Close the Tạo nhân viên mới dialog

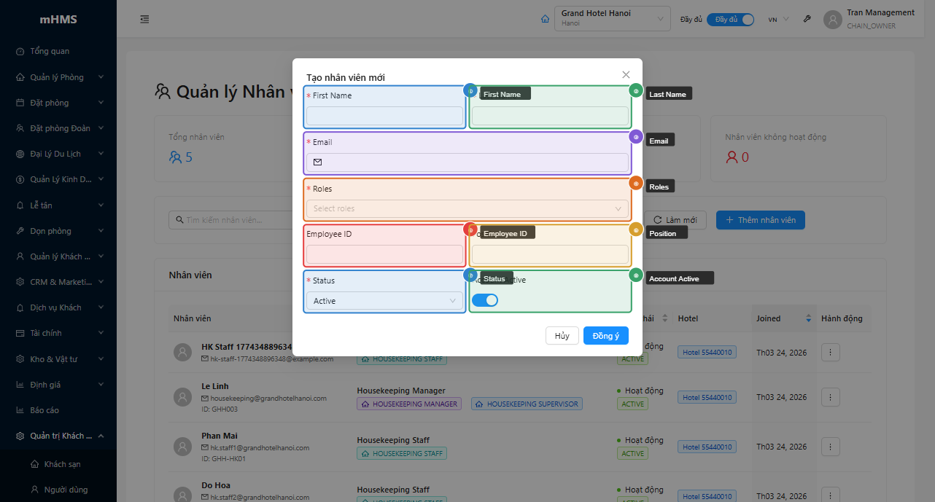pos(626,74)
